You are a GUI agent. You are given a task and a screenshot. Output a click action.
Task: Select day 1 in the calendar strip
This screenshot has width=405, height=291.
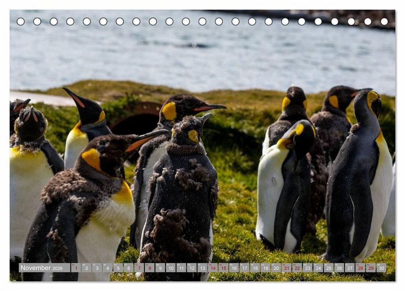tap(75, 268)
